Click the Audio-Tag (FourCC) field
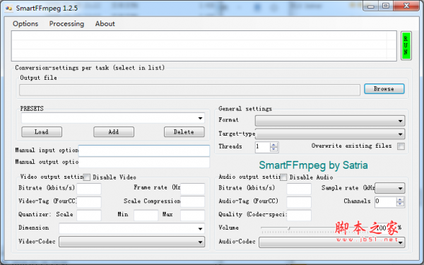 point(299,201)
